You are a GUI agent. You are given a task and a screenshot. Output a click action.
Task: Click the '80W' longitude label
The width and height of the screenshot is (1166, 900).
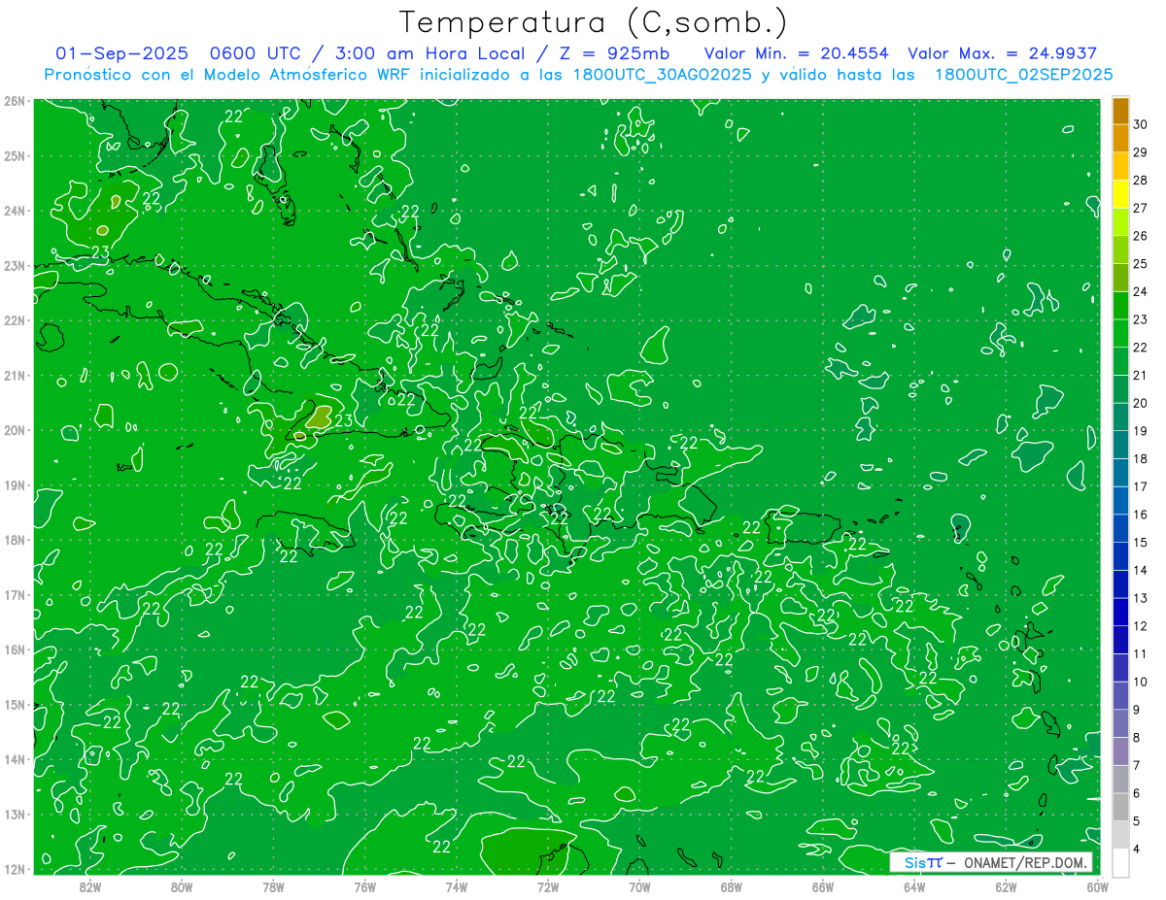pos(182,886)
